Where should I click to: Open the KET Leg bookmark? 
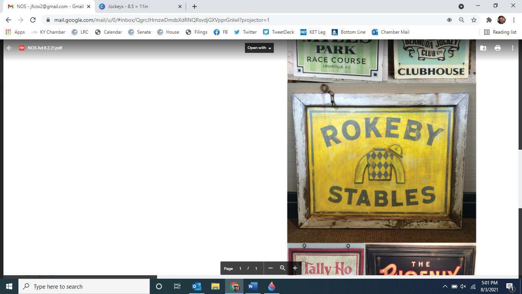[313, 32]
